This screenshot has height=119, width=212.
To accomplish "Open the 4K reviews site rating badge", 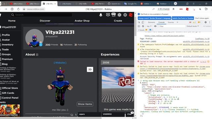I will tap(163, 9).
